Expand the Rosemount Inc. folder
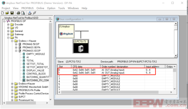Image resolution: width=188 pixels, height=109 pixels. click(x=12, y=100)
